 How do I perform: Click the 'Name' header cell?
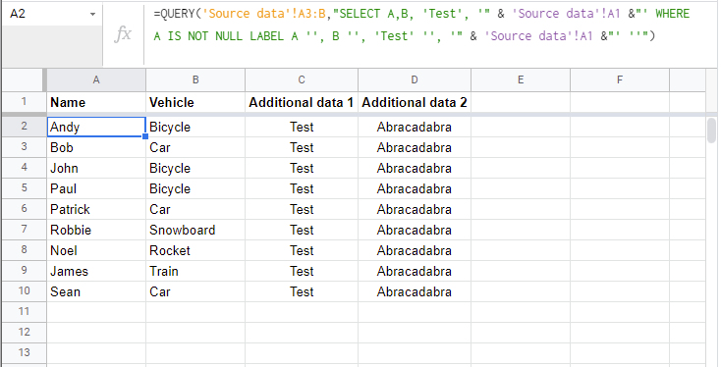[x=96, y=102]
